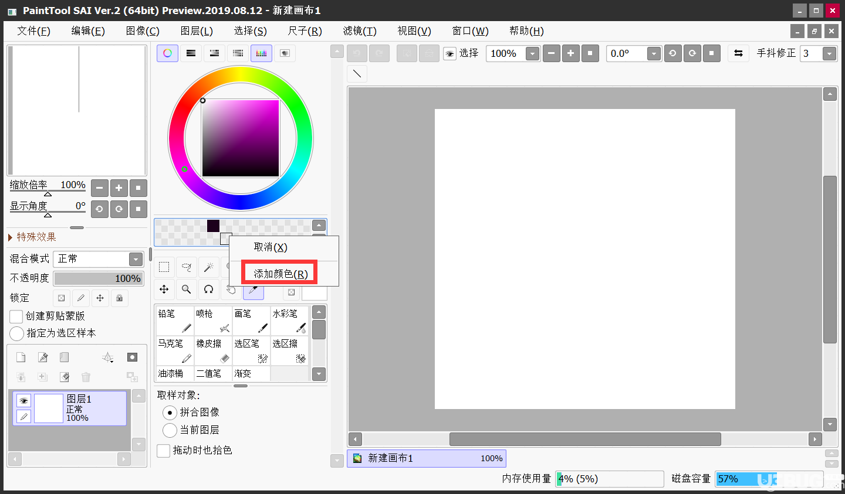Create a new normal layer
This screenshot has height=494, width=845.
[21, 357]
